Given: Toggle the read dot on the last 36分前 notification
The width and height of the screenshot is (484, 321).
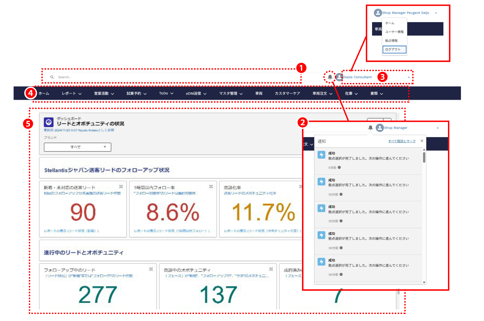Looking at the screenshot, I should pos(341,274).
